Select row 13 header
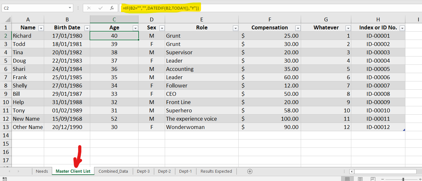Screen dimensions: 422x181 [6, 127]
